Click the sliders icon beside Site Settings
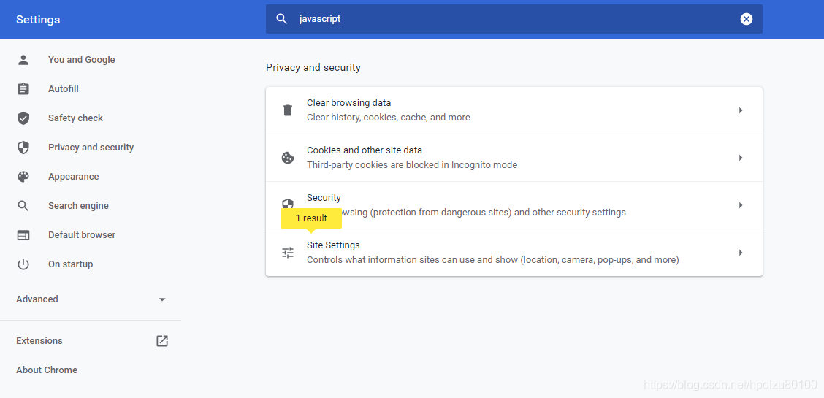Screen dimensions: 824x398 click(288, 253)
